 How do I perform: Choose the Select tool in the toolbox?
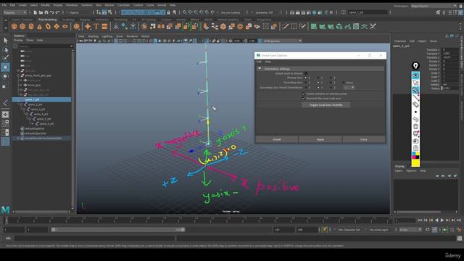pyautogui.click(x=5, y=41)
